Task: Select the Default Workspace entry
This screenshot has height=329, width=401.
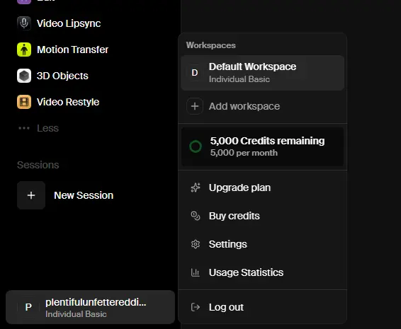Action: (262, 73)
